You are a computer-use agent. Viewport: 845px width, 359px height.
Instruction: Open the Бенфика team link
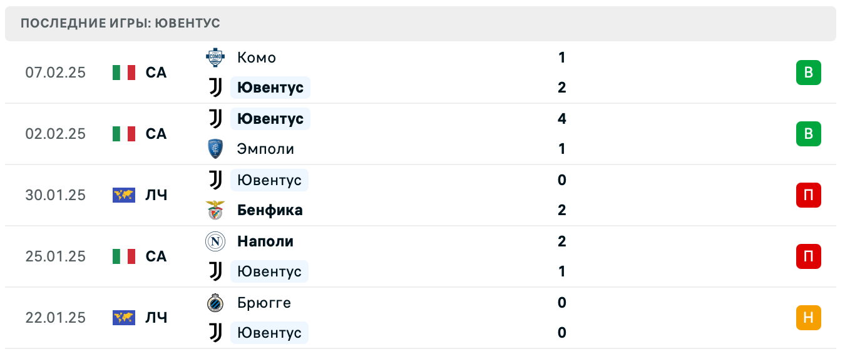(x=270, y=210)
